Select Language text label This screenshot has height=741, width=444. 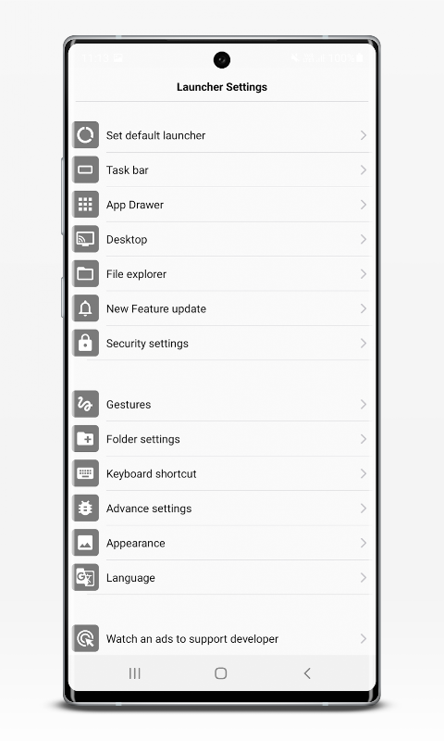coord(130,578)
